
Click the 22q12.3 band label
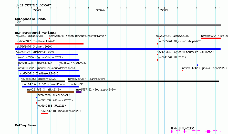pos(21,22)
